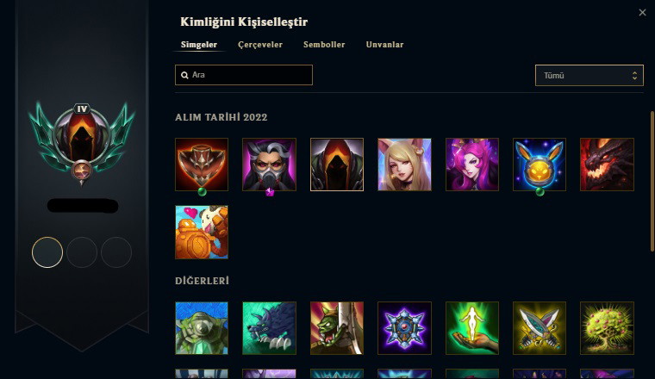The height and width of the screenshot is (379, 655).
Task: Select the middle empty circular slot
Action: pos(82,252)
